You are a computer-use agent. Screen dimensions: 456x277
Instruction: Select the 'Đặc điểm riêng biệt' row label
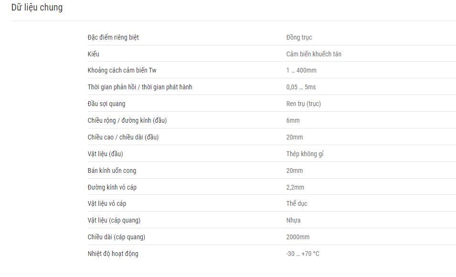click(113, 38)
